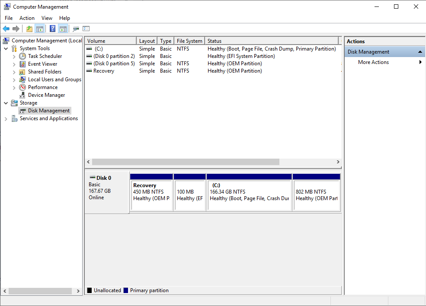Collapse the Storage tree node
The image size is (426, 306).
(x=6, y=103)
